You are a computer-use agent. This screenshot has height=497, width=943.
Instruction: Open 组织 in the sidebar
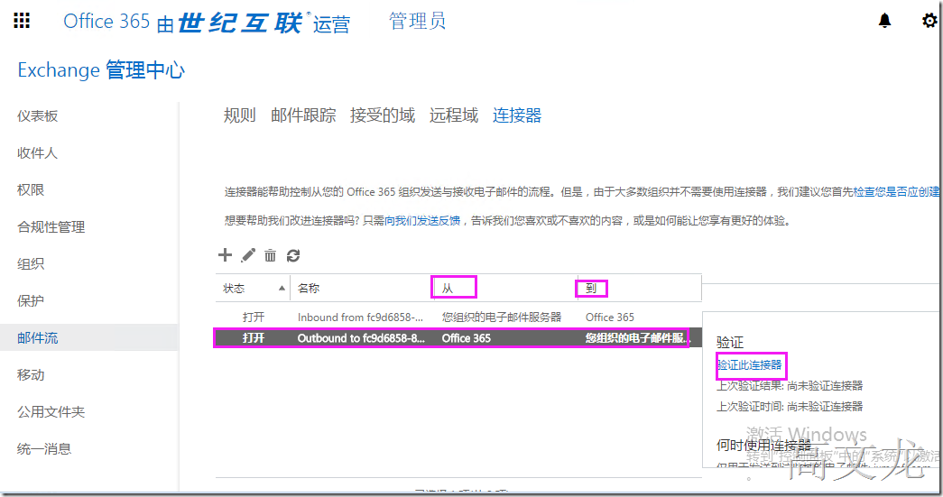click(31, 263)
